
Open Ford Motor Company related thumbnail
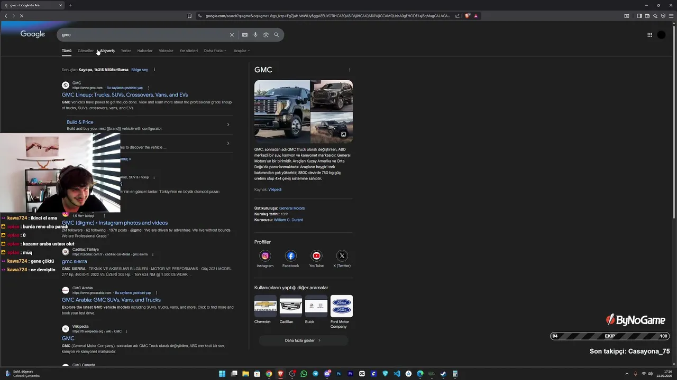341,306
